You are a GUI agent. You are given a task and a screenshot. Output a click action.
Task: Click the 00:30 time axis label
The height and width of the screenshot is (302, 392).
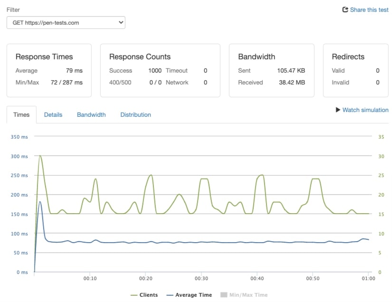click(x=201, y=278)
